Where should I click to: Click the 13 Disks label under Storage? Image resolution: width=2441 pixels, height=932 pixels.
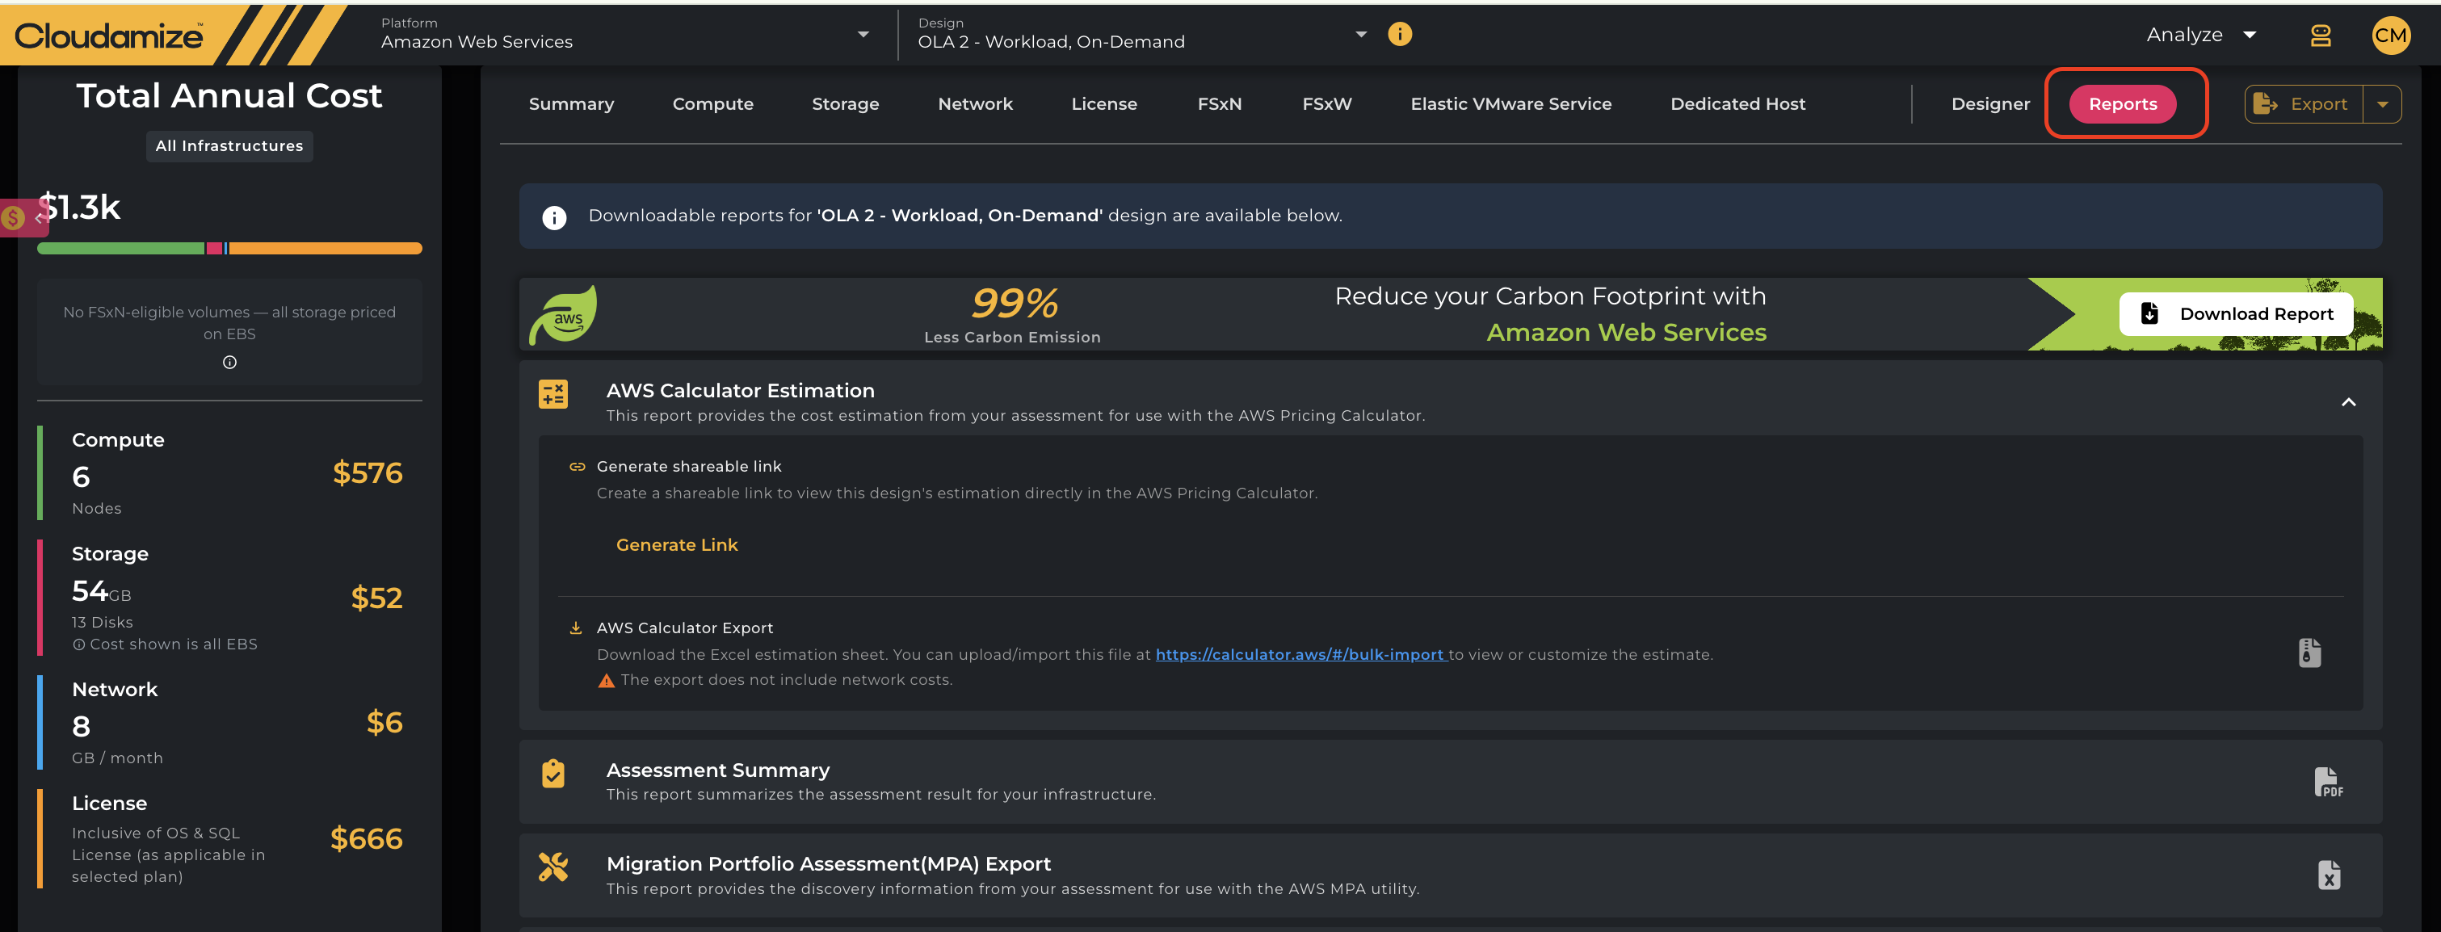[x=103, y=623]
